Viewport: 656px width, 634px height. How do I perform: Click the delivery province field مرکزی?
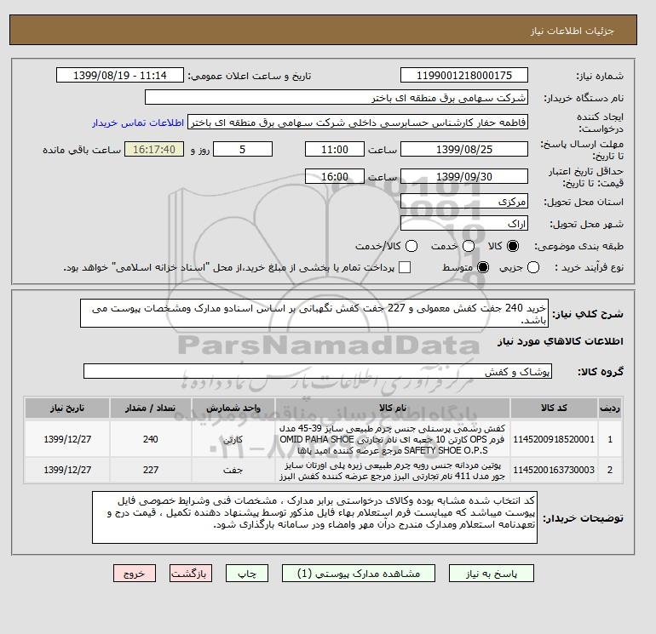pyautogui.click(x=464, y=202)
